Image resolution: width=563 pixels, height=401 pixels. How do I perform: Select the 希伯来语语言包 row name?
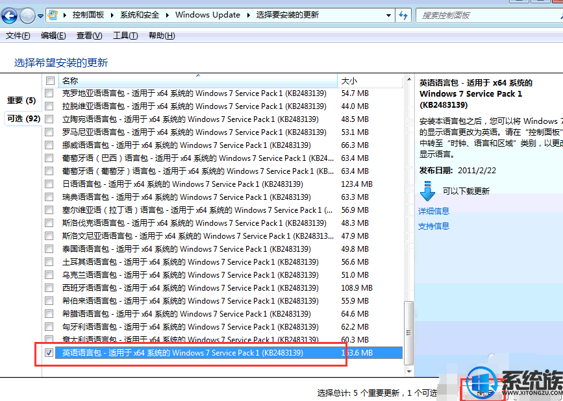[x=190, y=301]
